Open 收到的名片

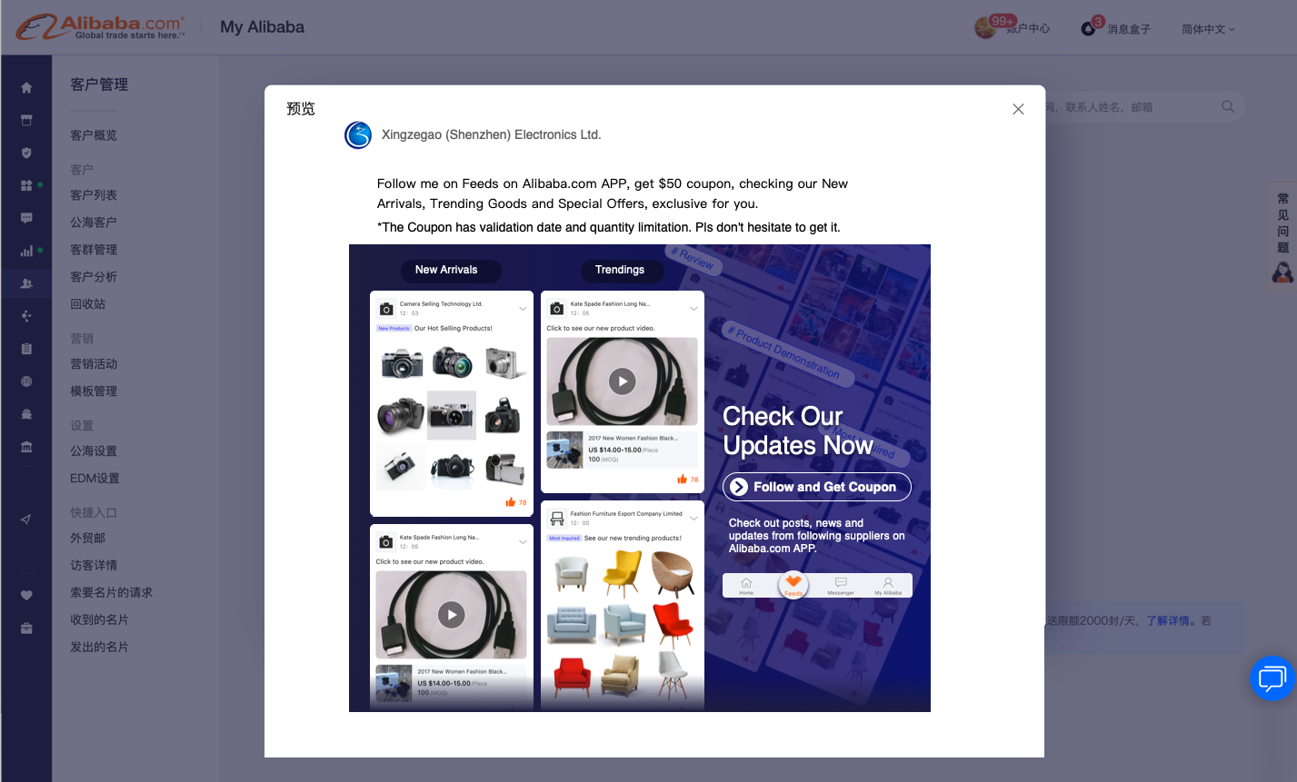pyautogui.click(x=99, y=620)
